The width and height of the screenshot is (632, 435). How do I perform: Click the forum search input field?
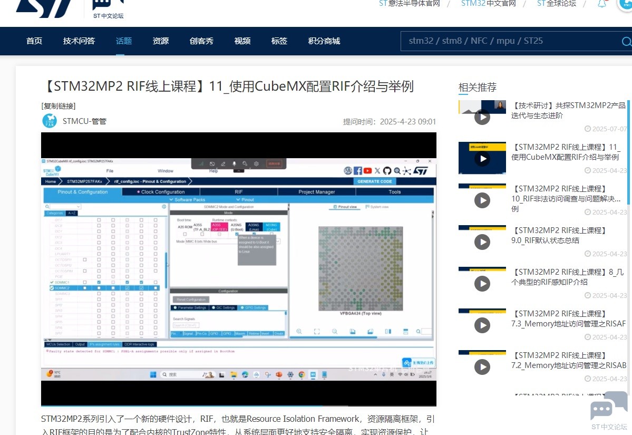(x=512, y=41)
